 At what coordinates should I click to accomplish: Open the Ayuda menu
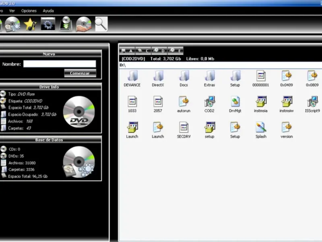48,11
